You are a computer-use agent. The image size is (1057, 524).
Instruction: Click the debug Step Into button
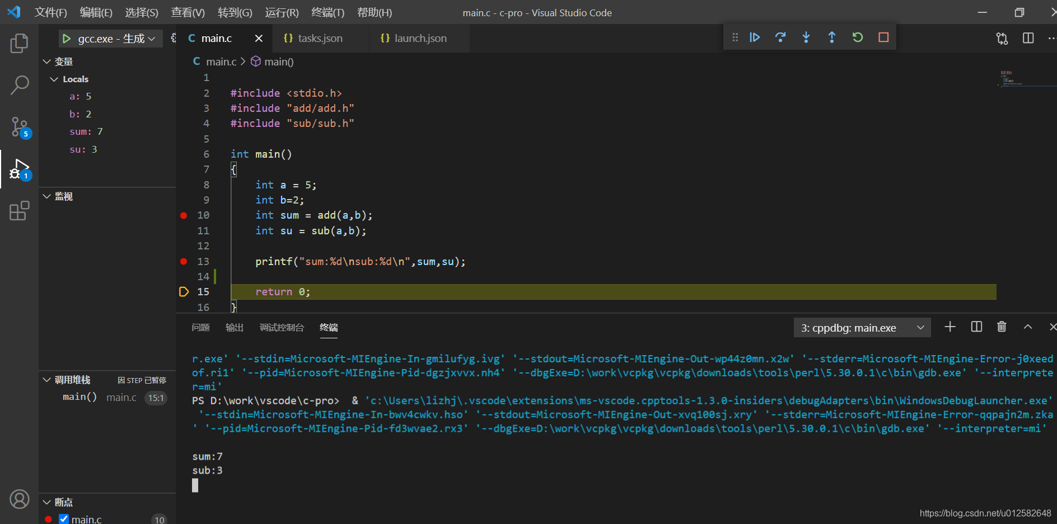[x=806, y=37]
